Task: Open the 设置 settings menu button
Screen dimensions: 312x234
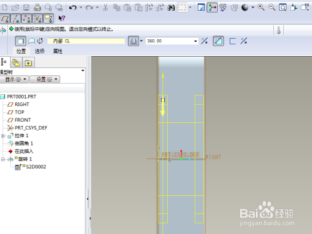Action: (45, 79)
